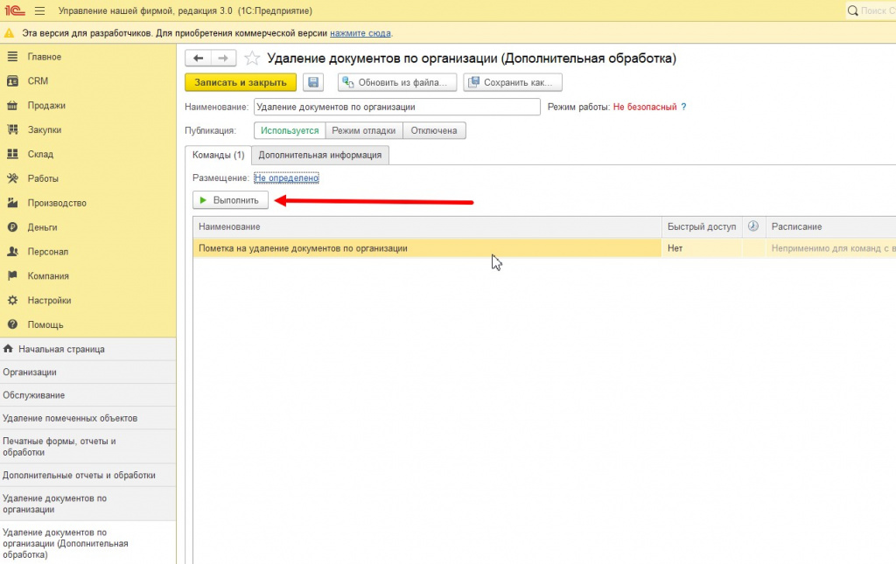Switch to Дополнительная информация tab
The height and width of the screenshot is (564, 896).
(x=320, y=156)
